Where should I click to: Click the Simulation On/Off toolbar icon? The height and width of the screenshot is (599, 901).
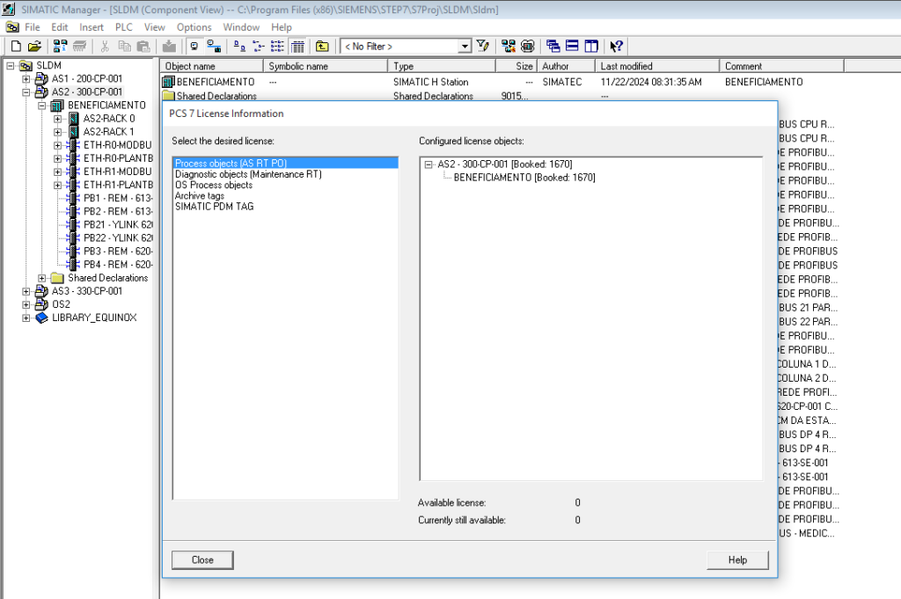[x=528, y=46]
